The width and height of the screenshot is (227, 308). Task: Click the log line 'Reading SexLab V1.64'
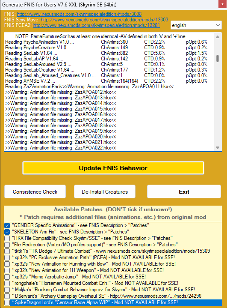point(106,53)
